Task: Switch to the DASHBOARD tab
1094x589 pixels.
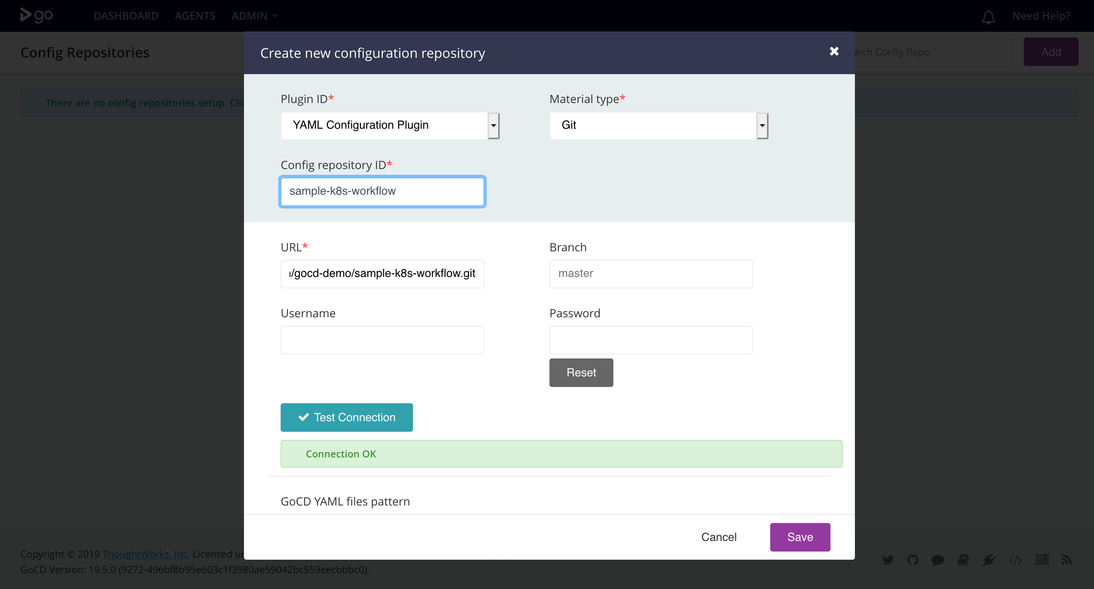Action: (x=126, y=16)
